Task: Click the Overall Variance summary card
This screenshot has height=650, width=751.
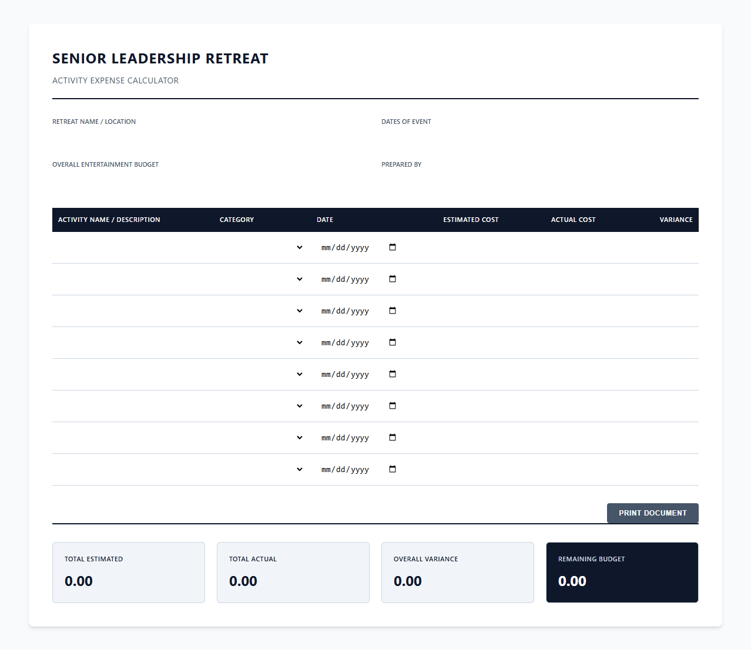Action: [458, 572]
